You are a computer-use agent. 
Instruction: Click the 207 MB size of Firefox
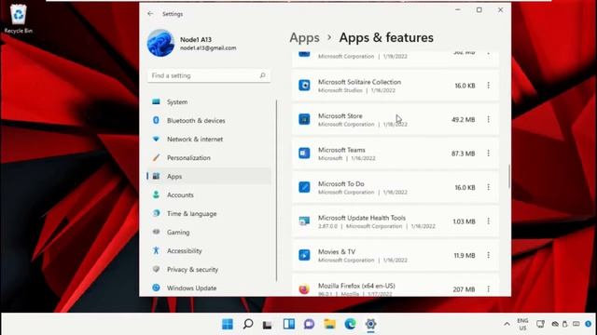tap(464, 289)
